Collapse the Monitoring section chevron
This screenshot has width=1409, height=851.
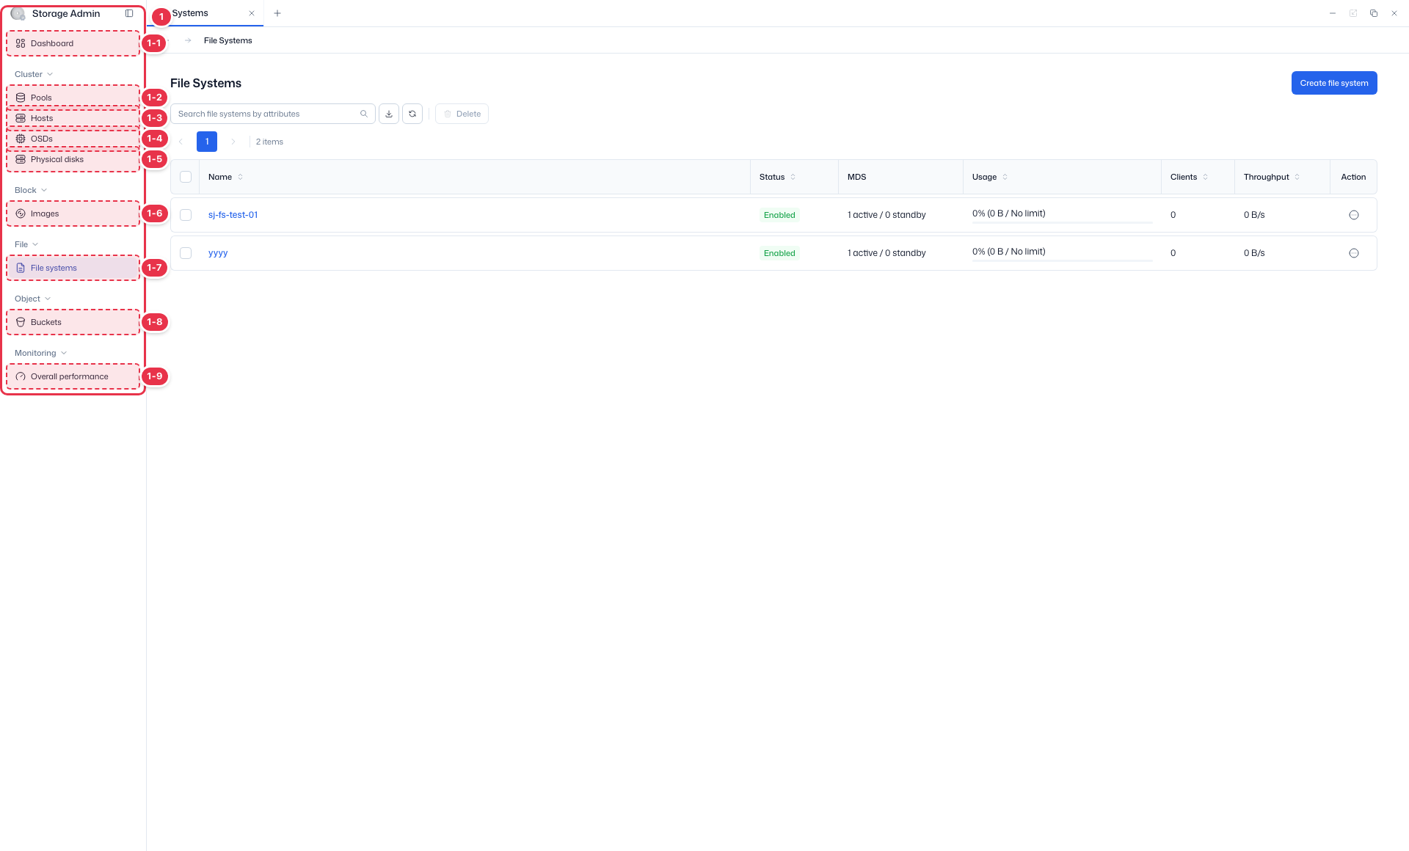pos(64,353)
